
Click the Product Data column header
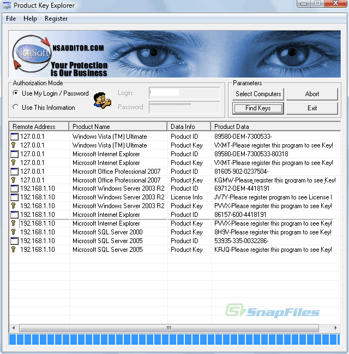276,126
